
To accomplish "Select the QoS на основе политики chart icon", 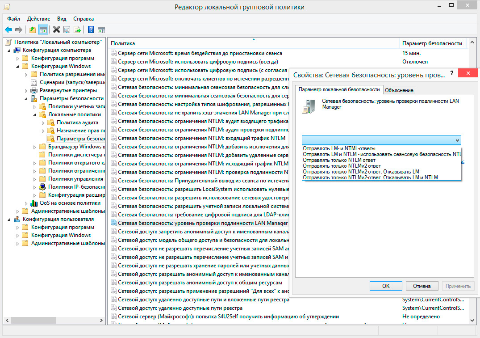I will point(34,203).
